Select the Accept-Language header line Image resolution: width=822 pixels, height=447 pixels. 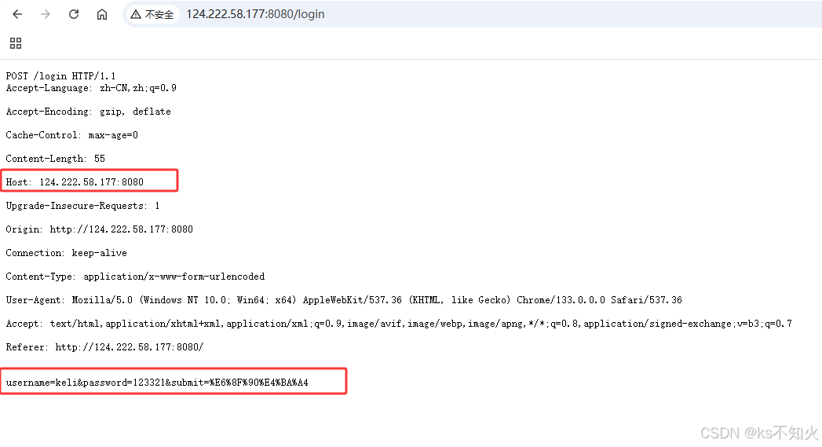(x=91, y=88)
